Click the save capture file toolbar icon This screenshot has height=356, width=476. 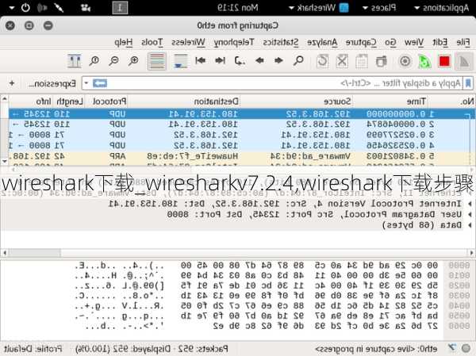click(362, 61)
